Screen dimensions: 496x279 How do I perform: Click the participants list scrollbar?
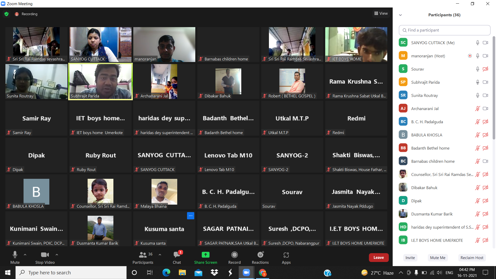point(494,88)
